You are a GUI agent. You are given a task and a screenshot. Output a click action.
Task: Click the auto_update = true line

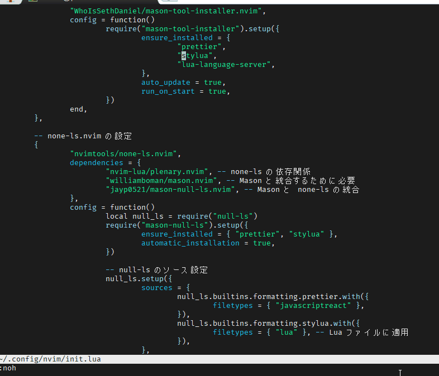coord(183,83)
